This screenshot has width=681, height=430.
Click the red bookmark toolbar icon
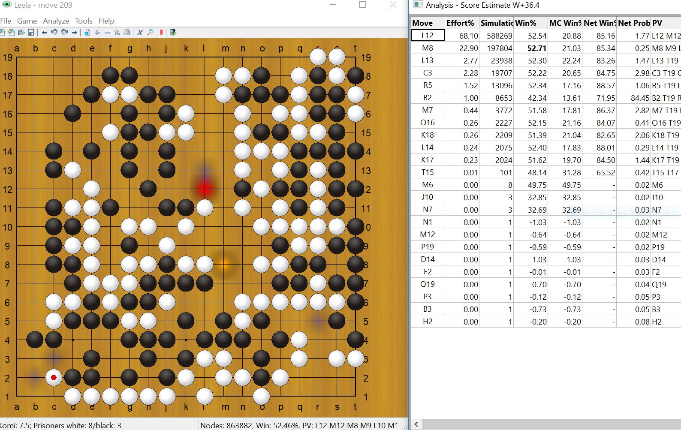[x=161, y=33]
